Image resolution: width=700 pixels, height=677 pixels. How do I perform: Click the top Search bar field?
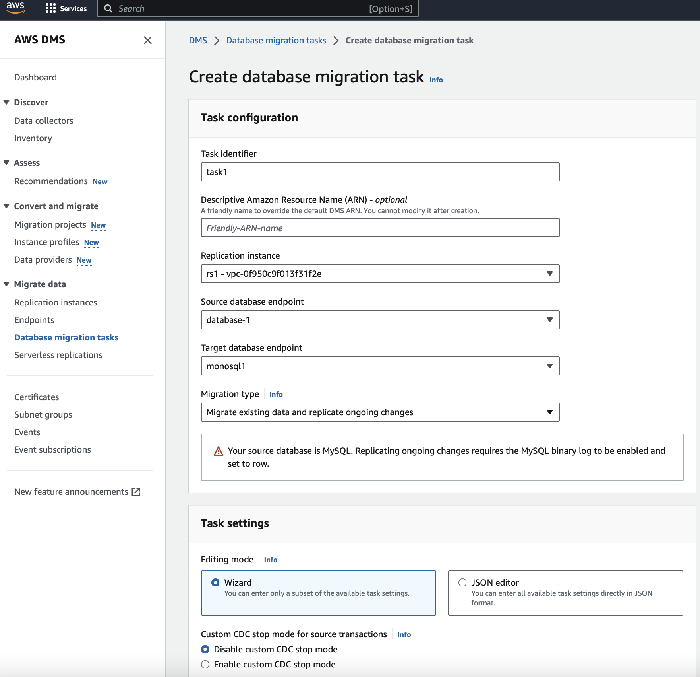pos(258,8)
